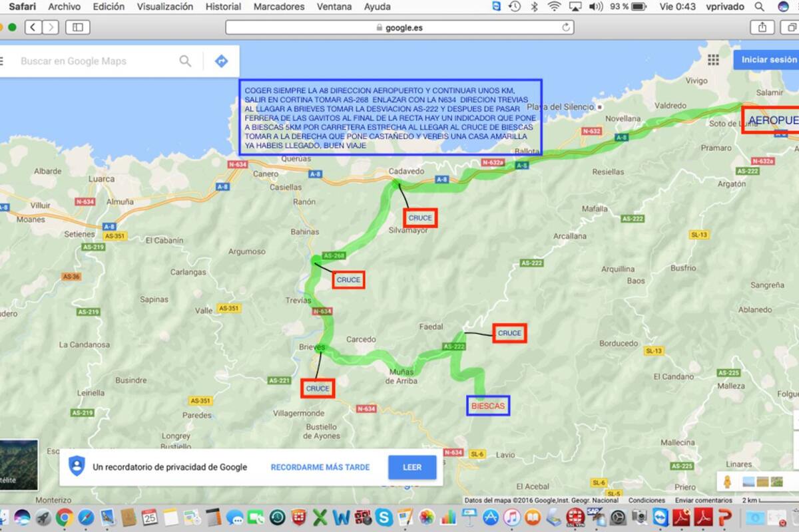Open Excel green X icon in Dock
The image size is (799, 532).
[x=320, y=517]
